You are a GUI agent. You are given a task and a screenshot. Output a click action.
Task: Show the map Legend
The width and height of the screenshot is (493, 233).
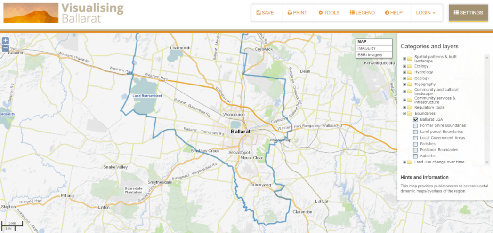click(x=362, y=13)
